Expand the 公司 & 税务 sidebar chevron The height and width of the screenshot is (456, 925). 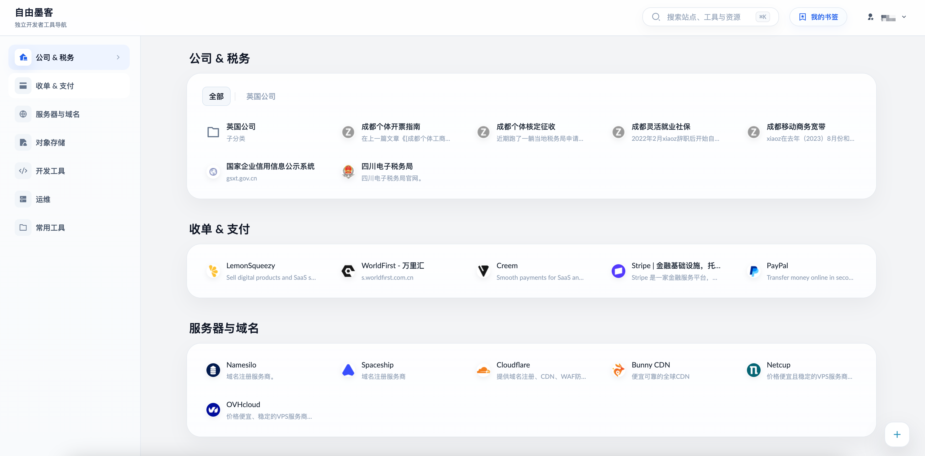(x=118, y=58)
